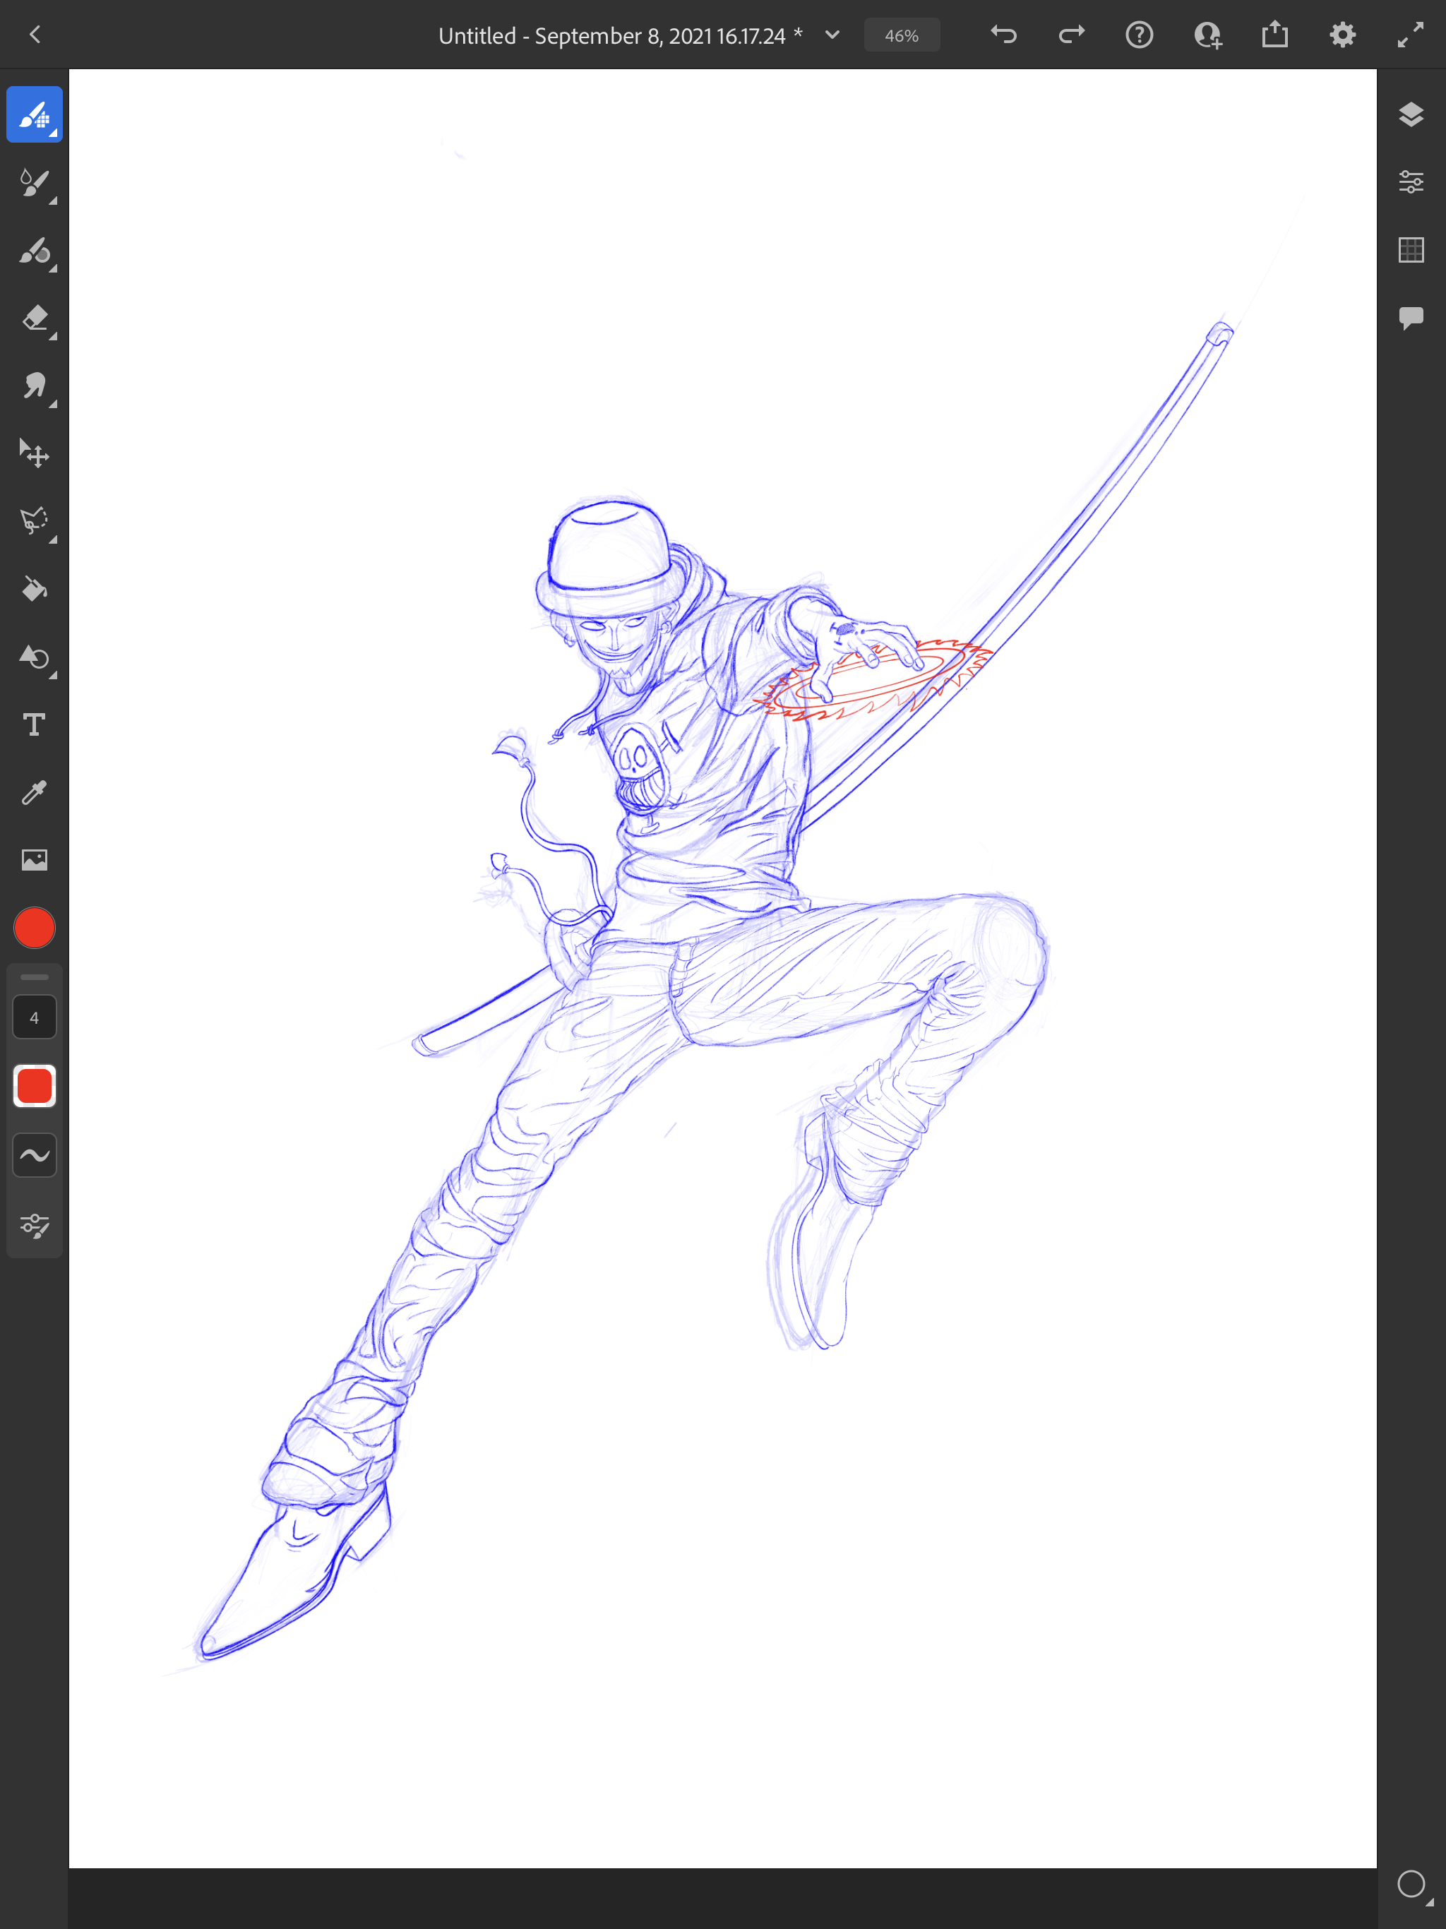Image resolution: width=1446 pixels, height=1929 pixels.
Task: Expand the document title dropdown chevron
Action: pos(832,35)
